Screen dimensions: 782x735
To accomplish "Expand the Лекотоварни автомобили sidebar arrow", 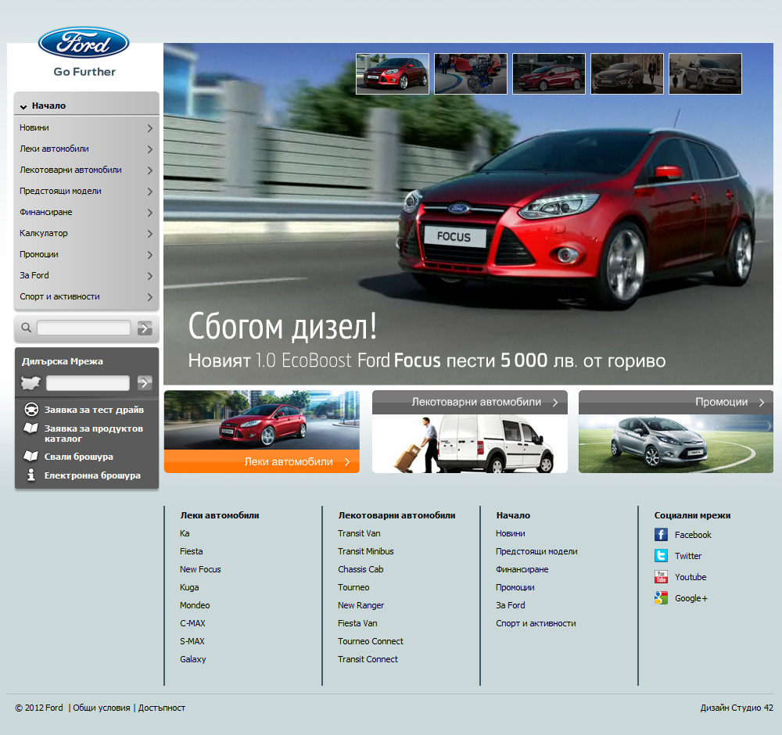I will pos(149,170).
